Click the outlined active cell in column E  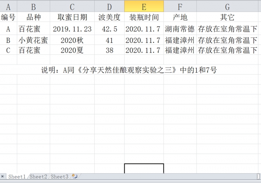144,168
